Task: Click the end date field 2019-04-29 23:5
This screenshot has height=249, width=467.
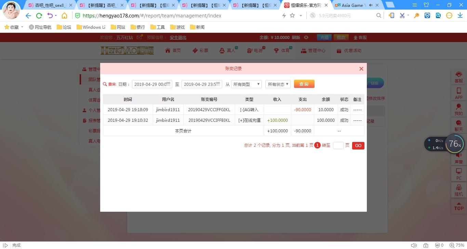Action: point(202,84)
